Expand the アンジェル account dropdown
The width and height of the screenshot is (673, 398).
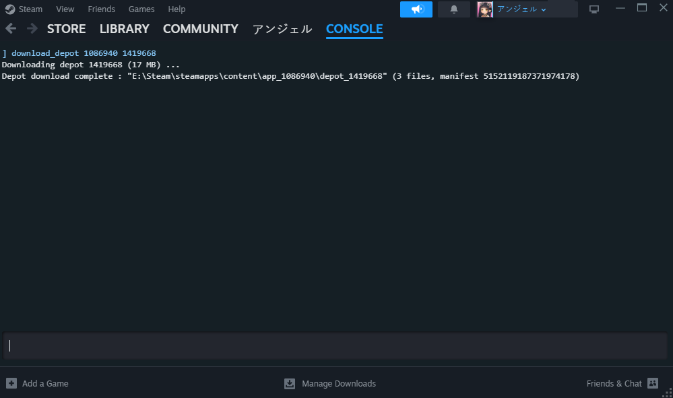click(x=521, y=9)
